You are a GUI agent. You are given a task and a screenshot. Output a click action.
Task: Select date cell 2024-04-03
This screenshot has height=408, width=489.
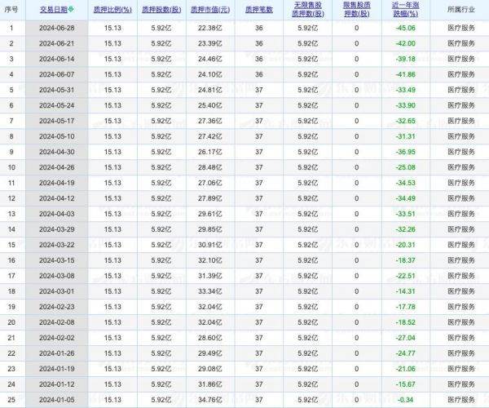57,214
